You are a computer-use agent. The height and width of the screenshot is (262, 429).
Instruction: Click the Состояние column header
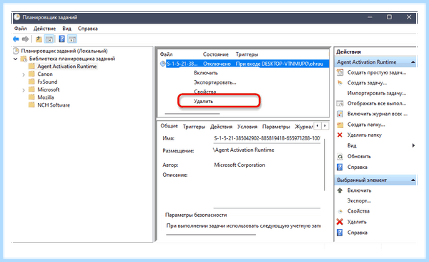point(216,54)
